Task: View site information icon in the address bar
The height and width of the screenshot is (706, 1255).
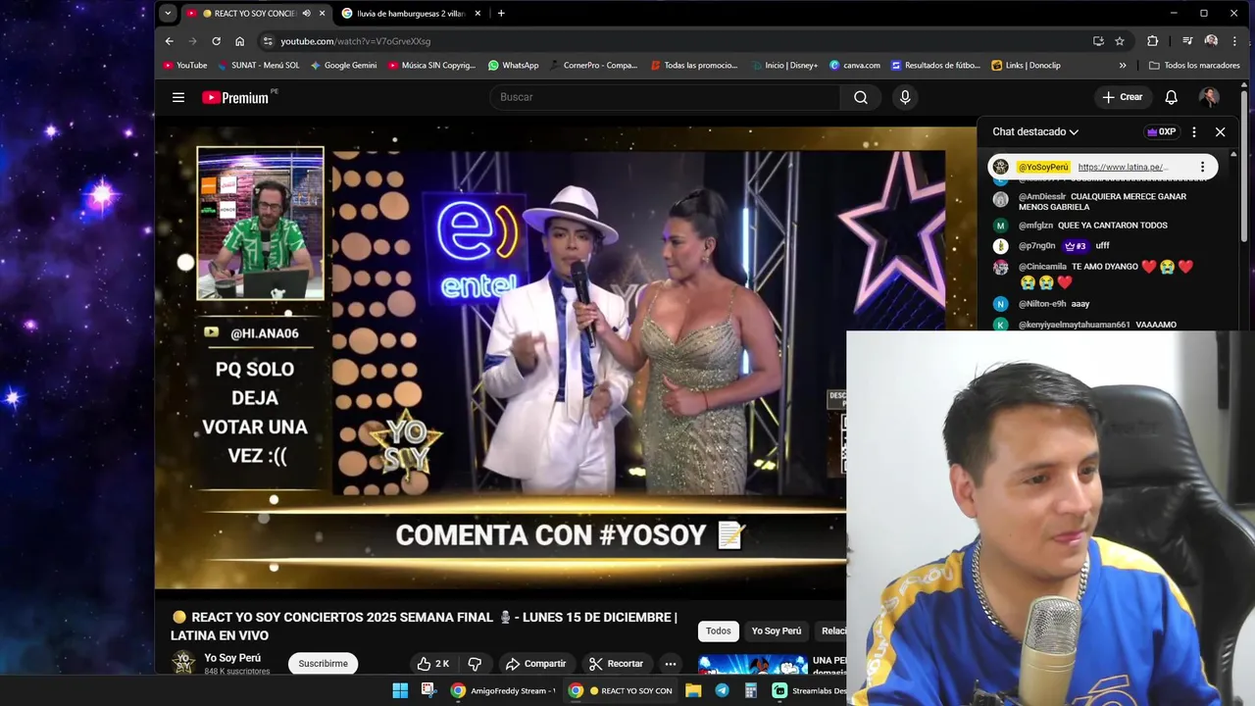Action: pyautogui.click(x=268, y=41)
